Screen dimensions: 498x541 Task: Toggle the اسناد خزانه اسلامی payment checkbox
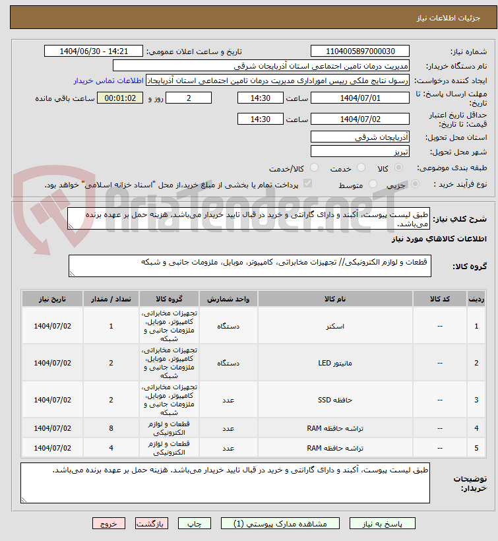click(x=307, y=183)
